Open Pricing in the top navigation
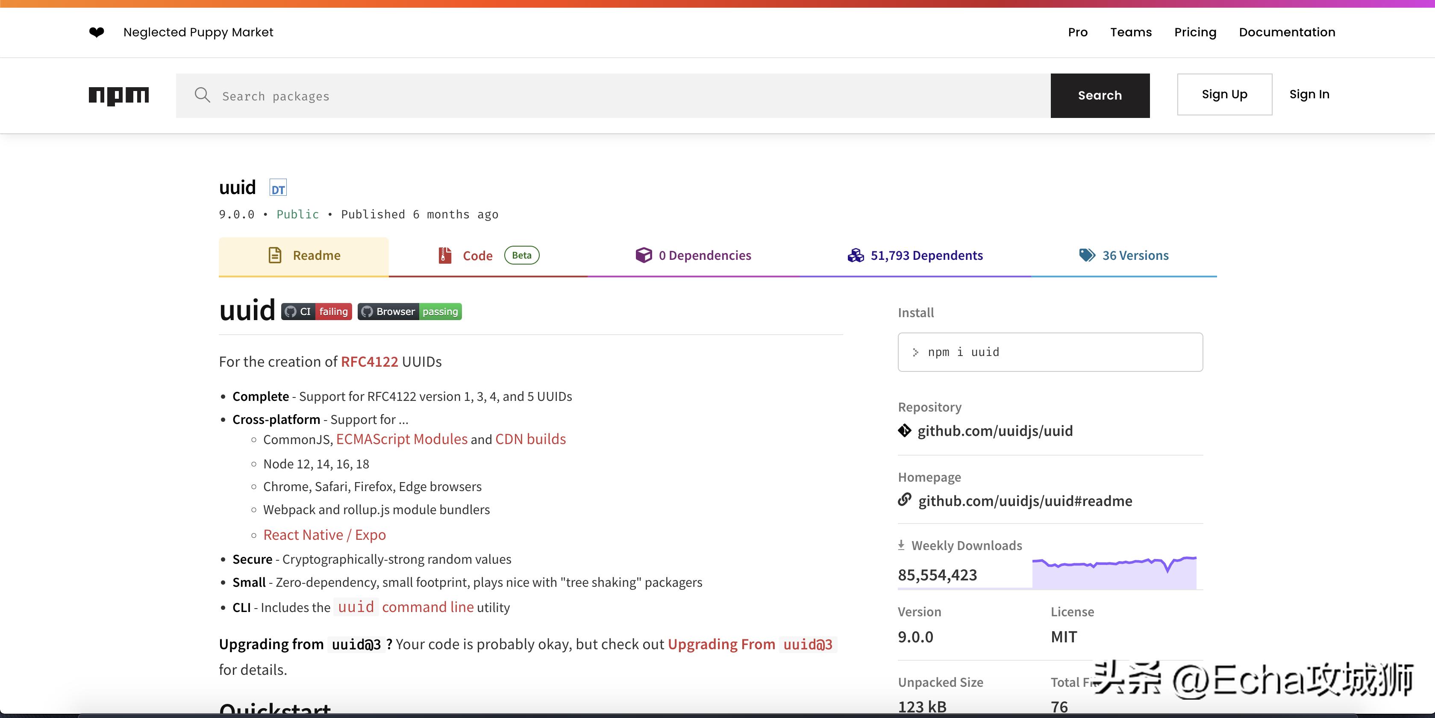Image resolution: width=1435 pixels, height=718 pixels. click(1195, 32)
